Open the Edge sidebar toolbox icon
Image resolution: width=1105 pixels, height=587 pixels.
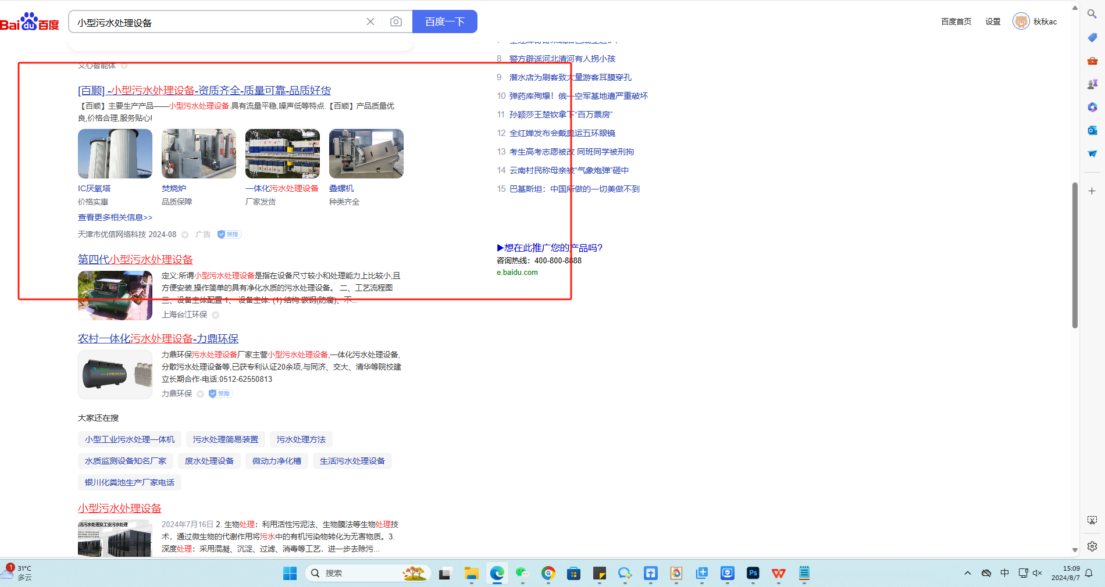point(1092,60)
